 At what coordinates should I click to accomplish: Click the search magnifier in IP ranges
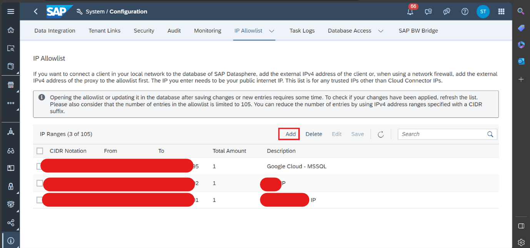[490, 134]
